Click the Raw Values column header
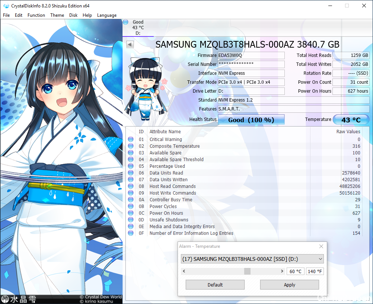 click(348, 132)
